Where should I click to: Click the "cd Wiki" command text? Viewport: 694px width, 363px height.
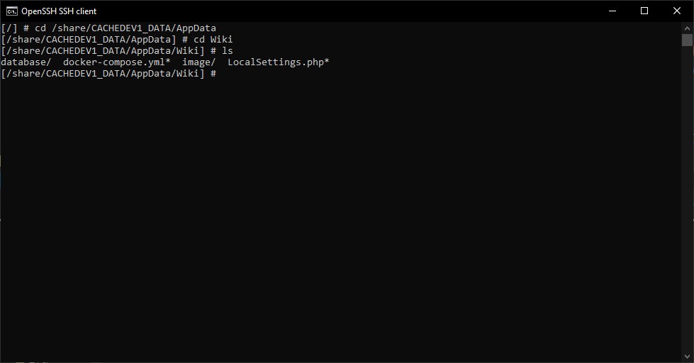(x=213, y=40)
